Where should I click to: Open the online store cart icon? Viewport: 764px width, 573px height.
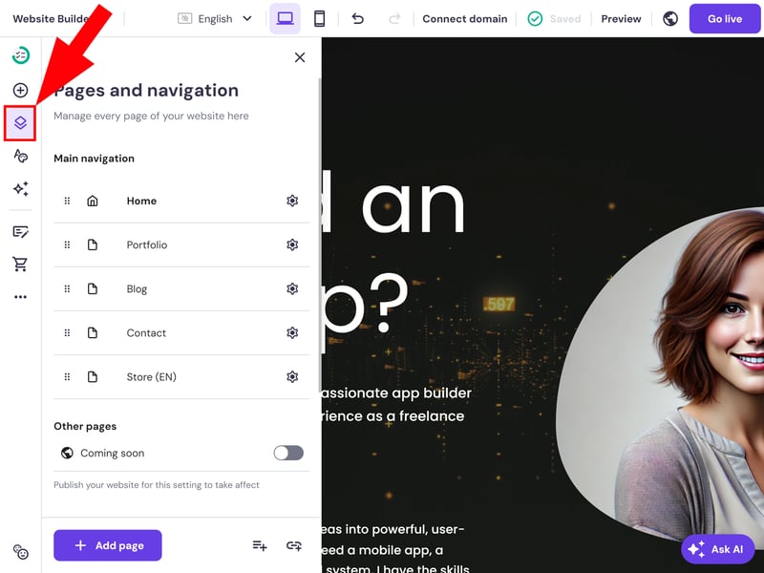[x=20, y=265]
